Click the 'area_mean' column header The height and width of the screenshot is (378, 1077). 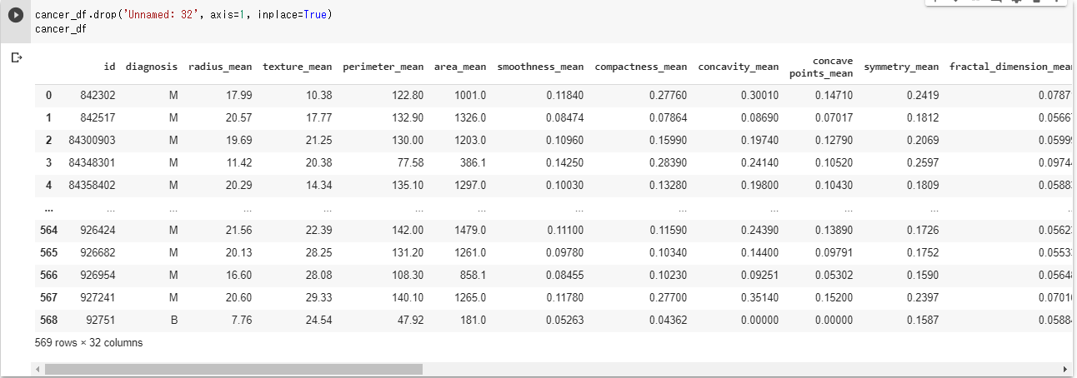460,67
